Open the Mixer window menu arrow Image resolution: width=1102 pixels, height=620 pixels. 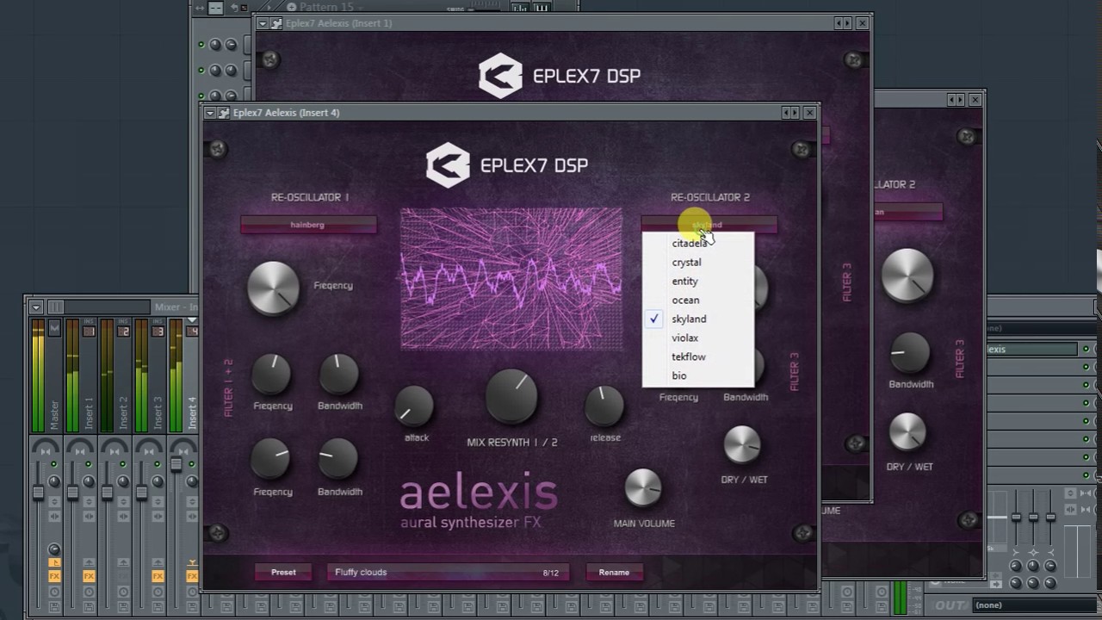click(x=35, y=307)
